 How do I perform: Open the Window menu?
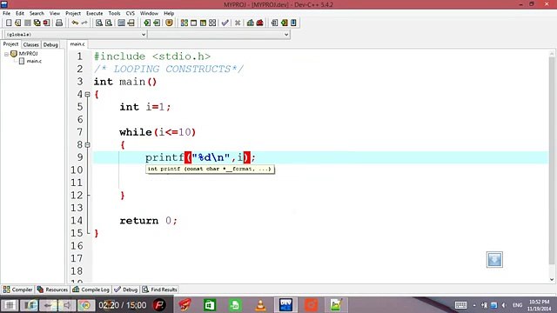click(149, 13)
